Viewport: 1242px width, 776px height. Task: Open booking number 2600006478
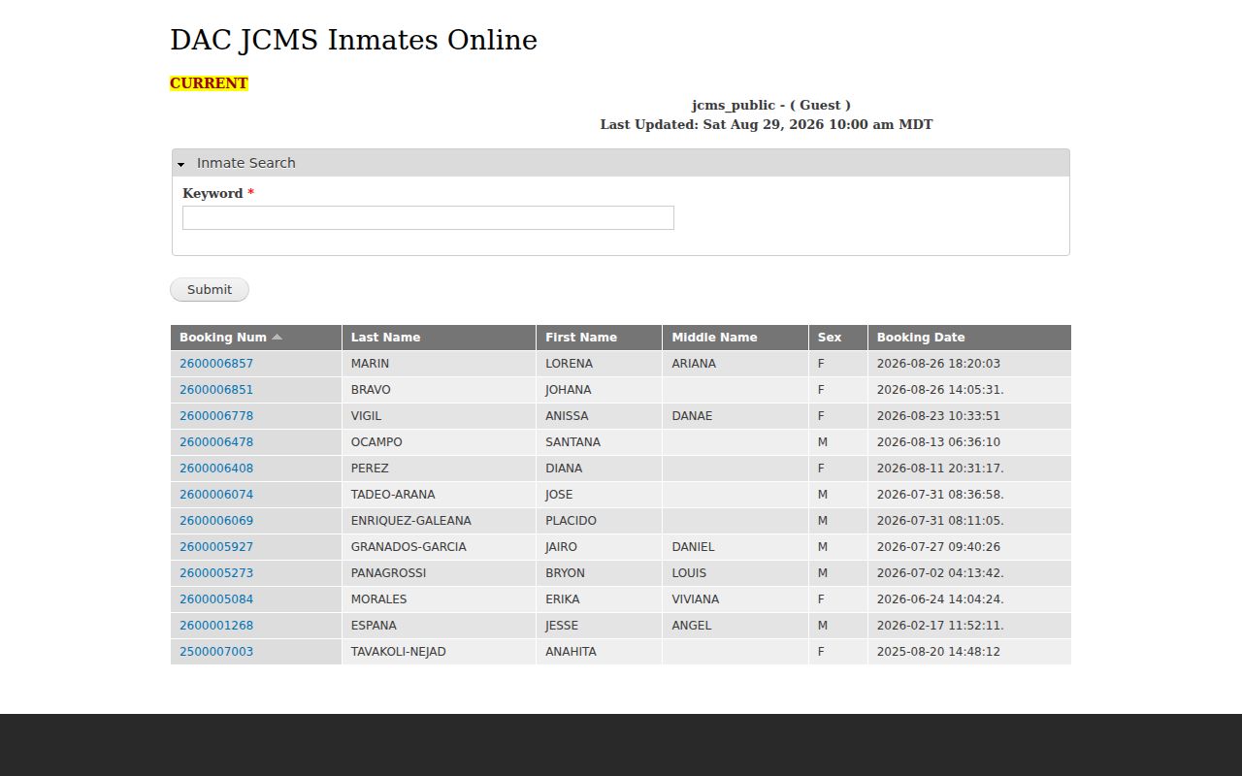tap(216, 442)
